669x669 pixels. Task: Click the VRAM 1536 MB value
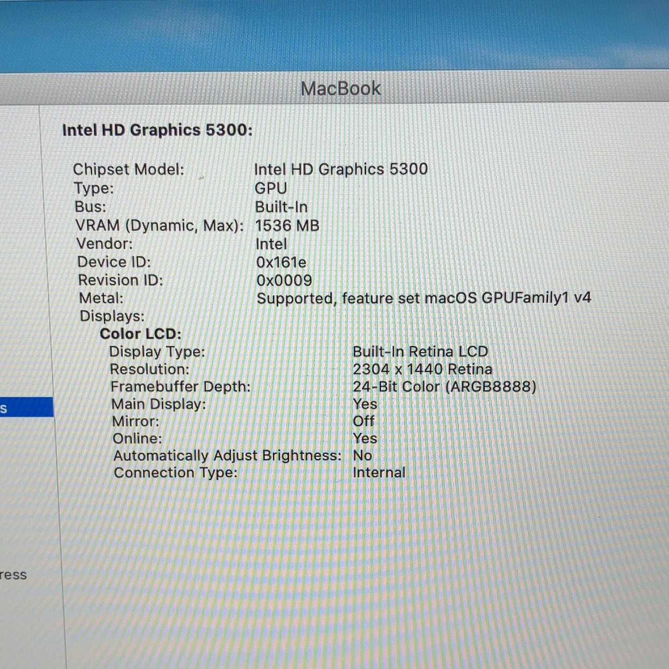(287, 225)
